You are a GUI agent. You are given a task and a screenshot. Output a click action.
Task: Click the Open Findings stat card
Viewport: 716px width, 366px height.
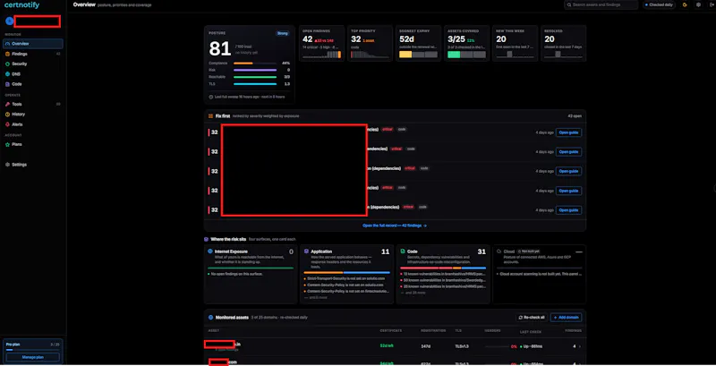tap(322, 43)
